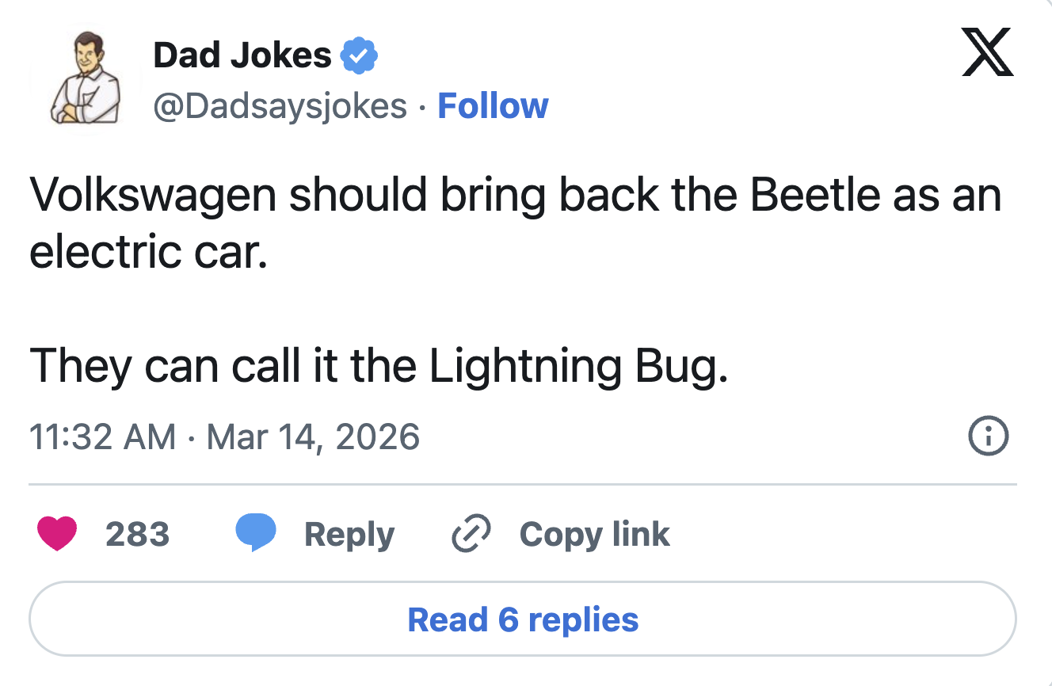The width and height of the screenshot is (1052, 686).
Task: Open Read 6 replies
Action: coord(525,620)
